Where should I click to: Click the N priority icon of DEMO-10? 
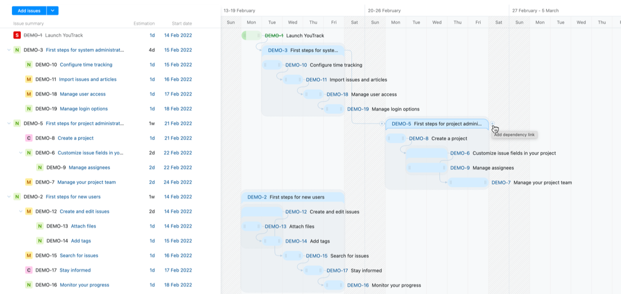point(29,65)
